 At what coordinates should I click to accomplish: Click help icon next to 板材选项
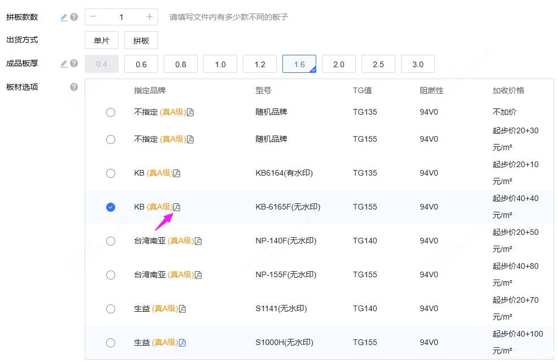tap(74, 87)
